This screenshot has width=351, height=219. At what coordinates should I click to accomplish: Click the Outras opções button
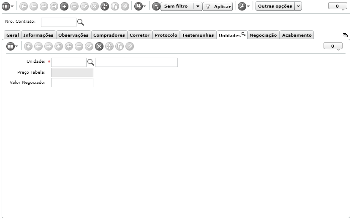pos(275,6)
